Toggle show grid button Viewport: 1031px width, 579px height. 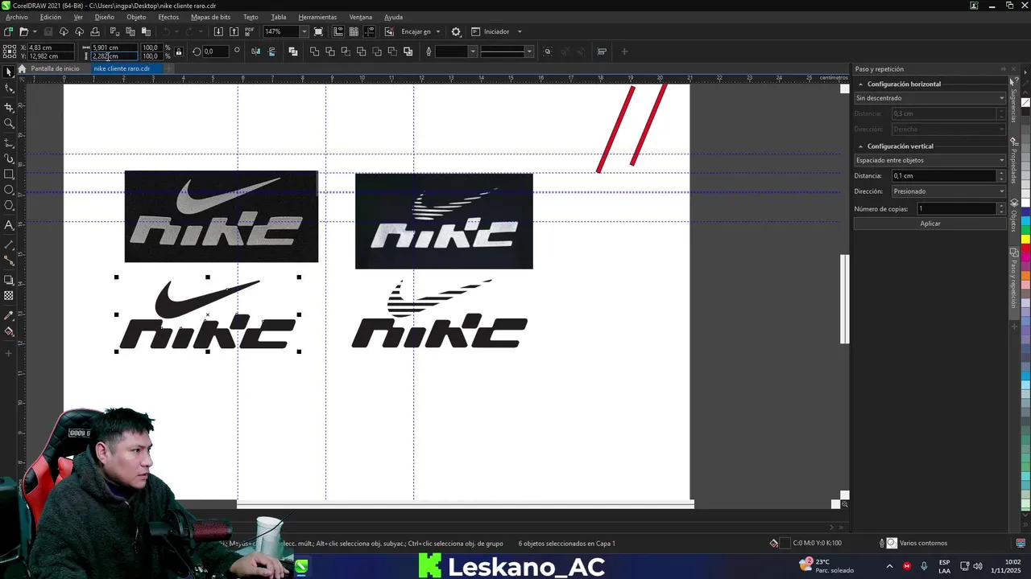coord(354,31)
